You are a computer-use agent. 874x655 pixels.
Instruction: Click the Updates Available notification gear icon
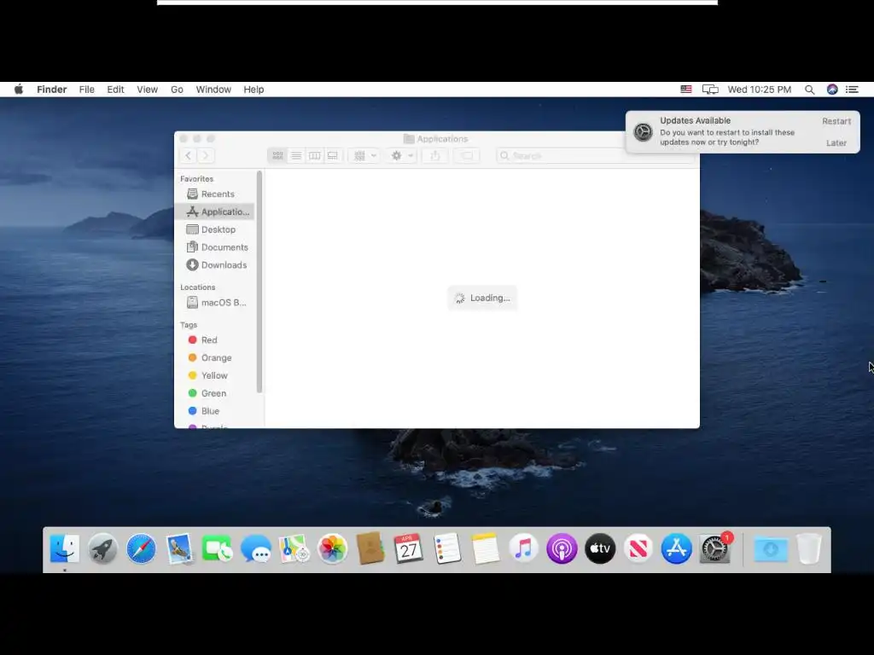(643, 132)
